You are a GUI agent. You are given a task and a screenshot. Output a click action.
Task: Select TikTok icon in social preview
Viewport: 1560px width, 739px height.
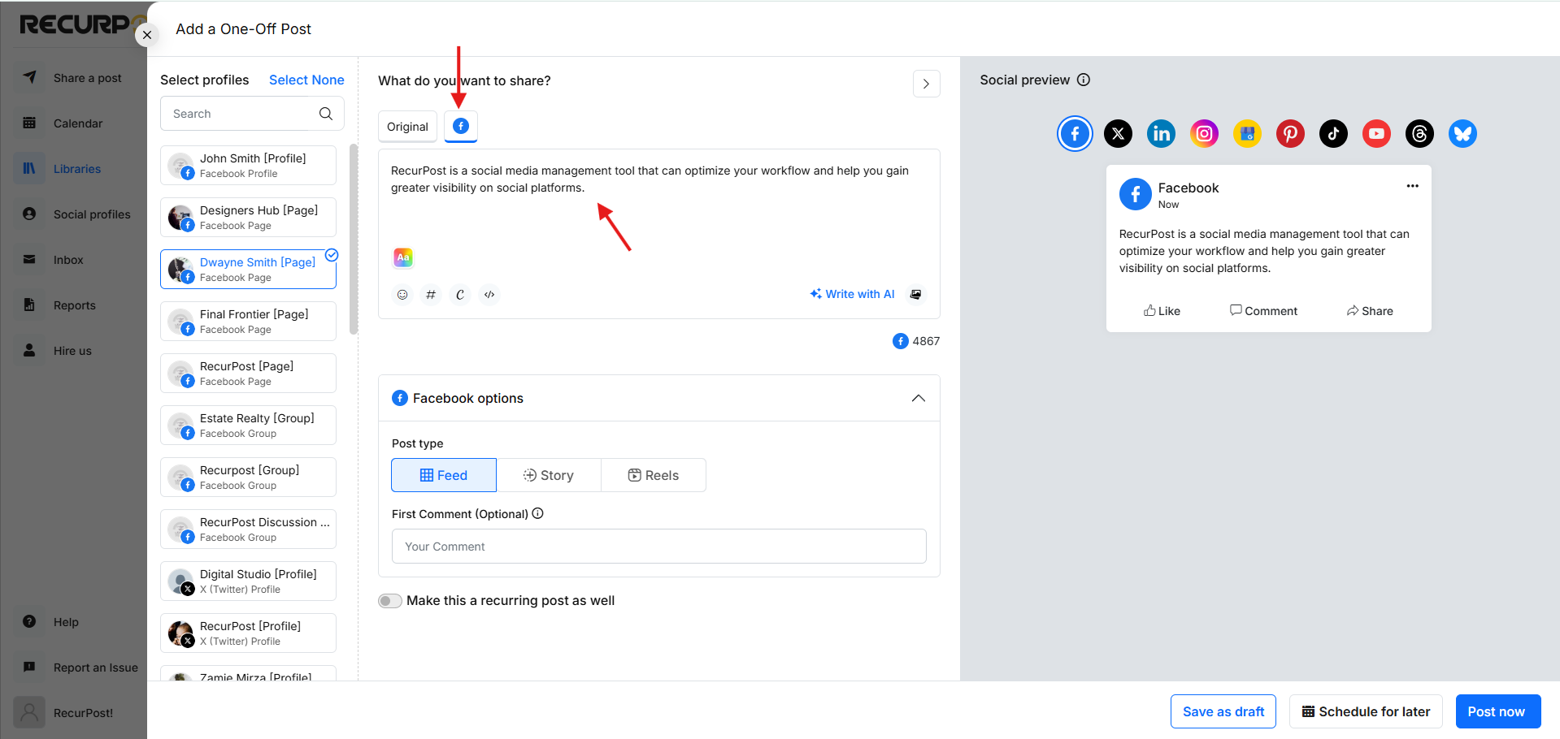1333,133
